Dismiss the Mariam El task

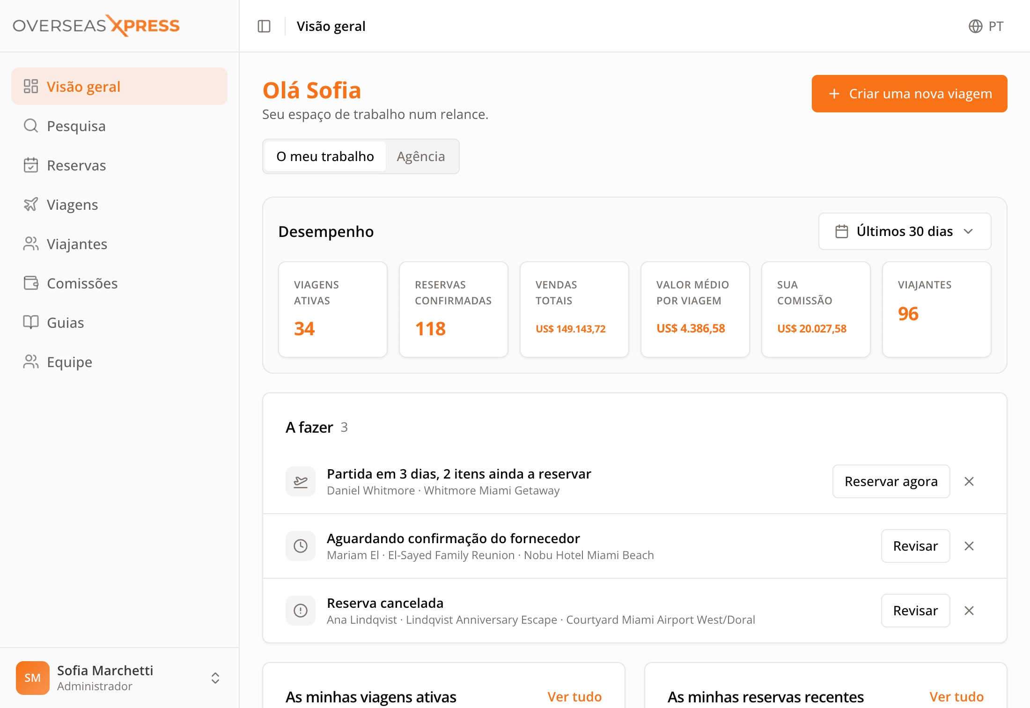pyautogui.click(x=969, y=546)
